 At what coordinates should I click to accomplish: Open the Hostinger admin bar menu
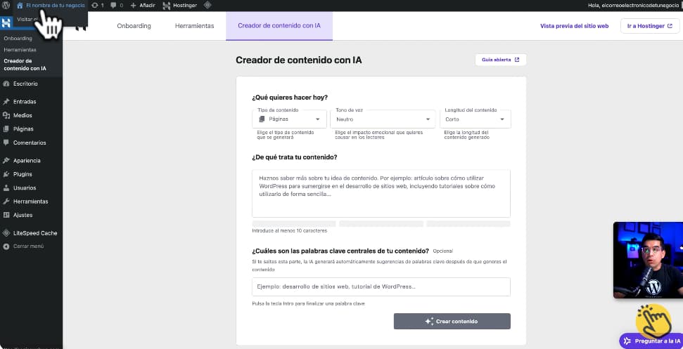pyautogui.click(x=179, y=6)
